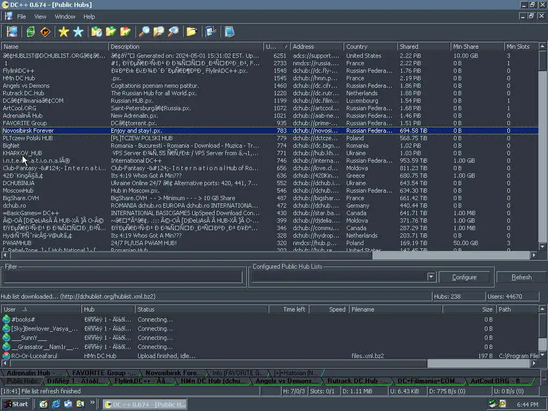The image size is (548, 411).
Task: Open the Help menu
Action: pyautogui.click(x=89, y=17)
